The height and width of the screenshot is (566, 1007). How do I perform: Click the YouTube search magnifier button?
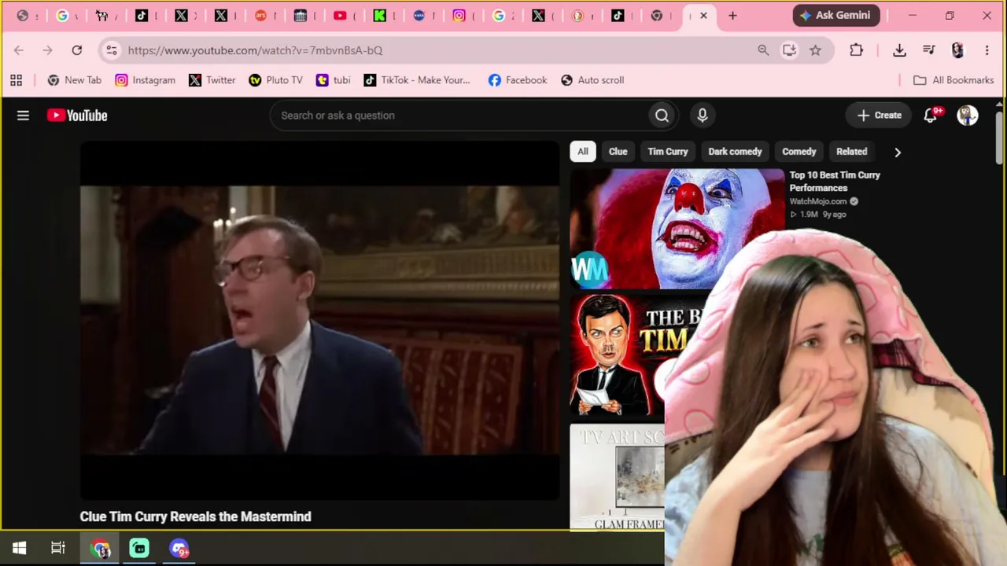click(662, 116)
